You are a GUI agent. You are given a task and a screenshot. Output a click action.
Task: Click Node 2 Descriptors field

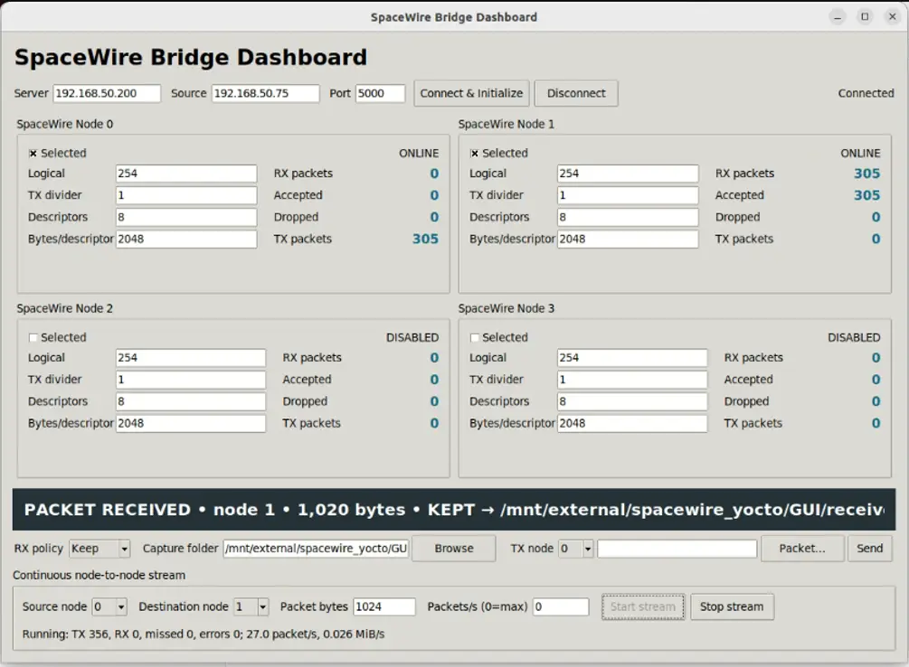click(x=191, y=401)
